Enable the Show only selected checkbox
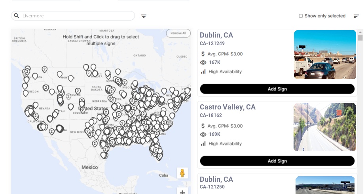 (301, 16)
